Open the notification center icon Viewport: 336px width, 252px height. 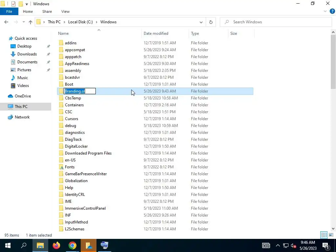[x=325, y=245]
